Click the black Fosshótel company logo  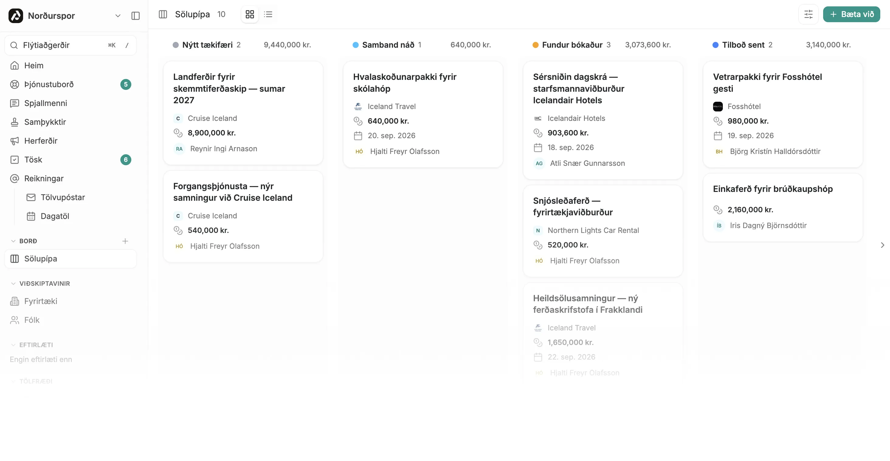718,107
